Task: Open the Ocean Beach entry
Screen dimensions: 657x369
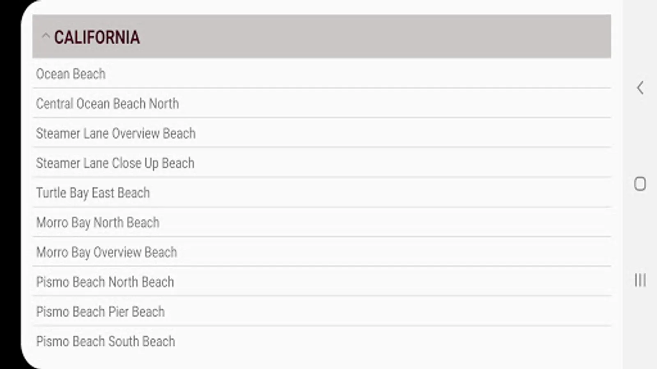Action: (x=71, y=74)
